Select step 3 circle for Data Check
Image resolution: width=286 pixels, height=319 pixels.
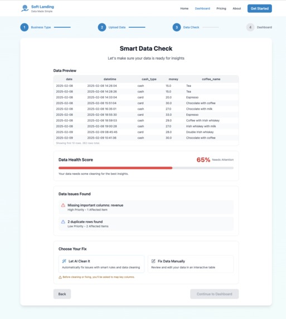[x=177, y=27]
